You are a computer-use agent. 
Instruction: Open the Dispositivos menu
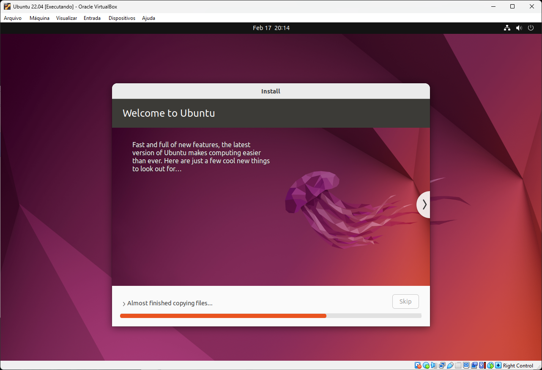(x=122, y=18)
